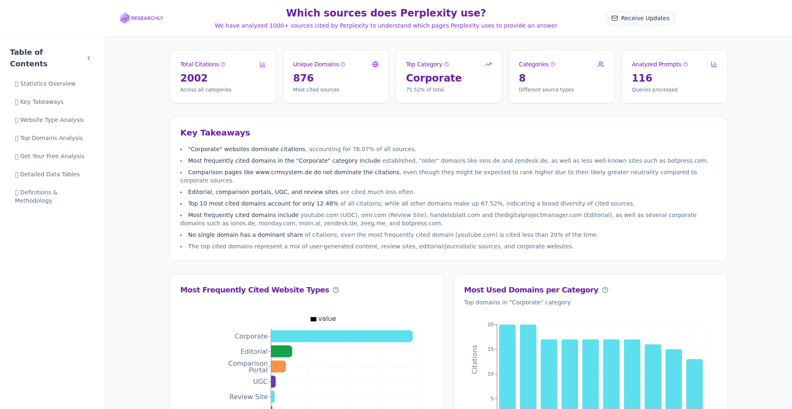Jump to Key Takeaways in contents
Screen dimensions: 792x409
42,102
